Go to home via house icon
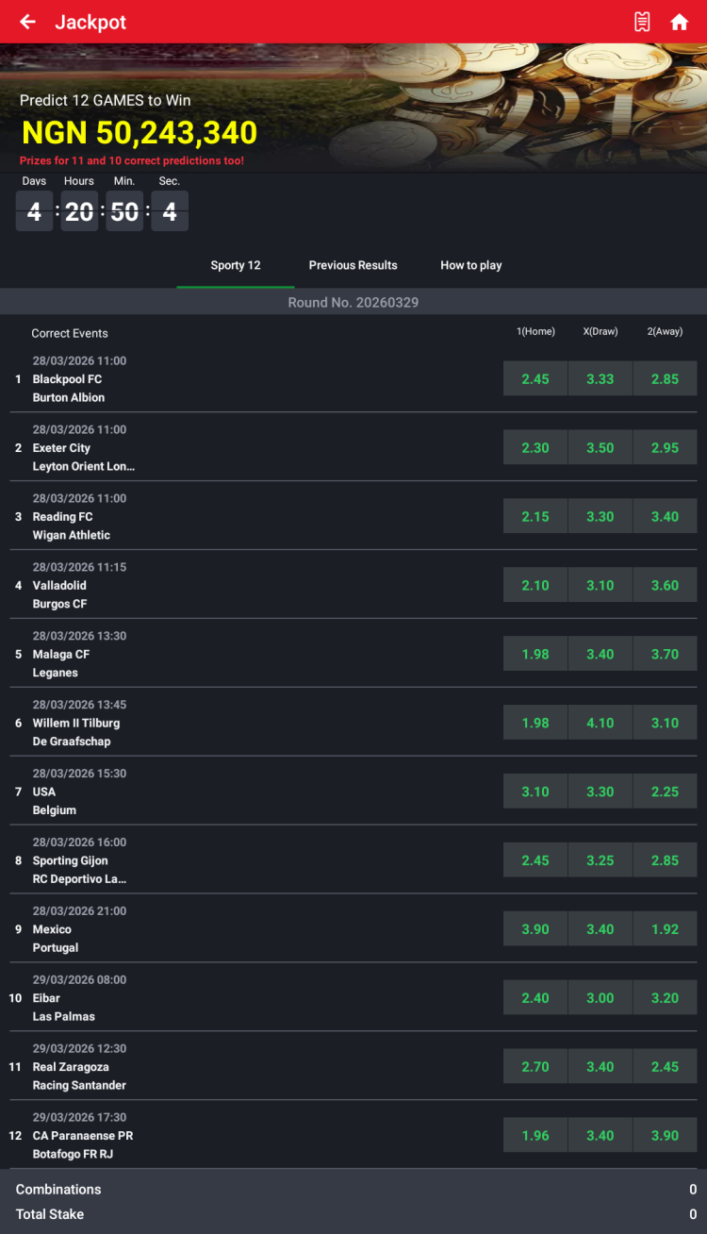Image resolution: width=707 pixels, height=1234 pixels. [679, 22]
